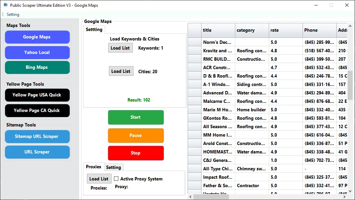355x200 pixels.
Task: Open the URL Scraper tool
Action: click(x=37, y=152)
